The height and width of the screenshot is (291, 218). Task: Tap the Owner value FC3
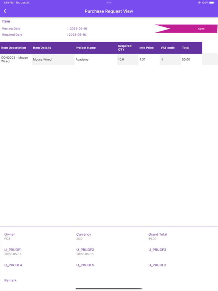(x=7, y=239)
